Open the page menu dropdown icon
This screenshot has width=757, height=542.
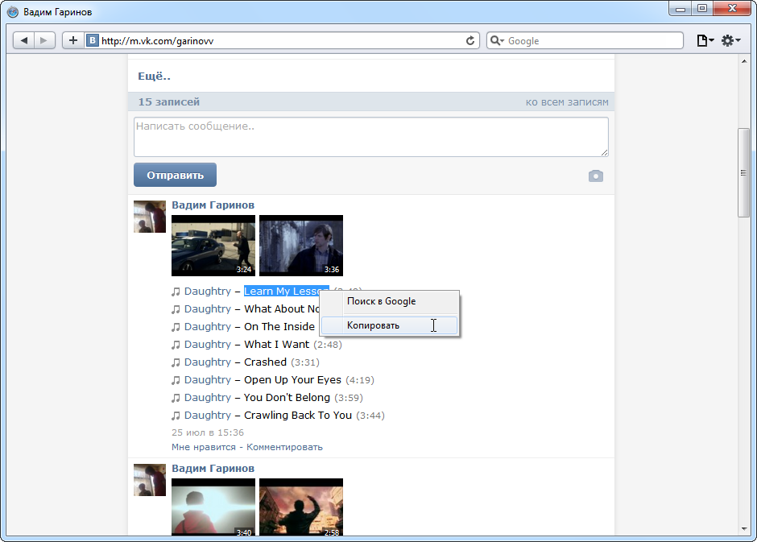(x=705, y=40)
